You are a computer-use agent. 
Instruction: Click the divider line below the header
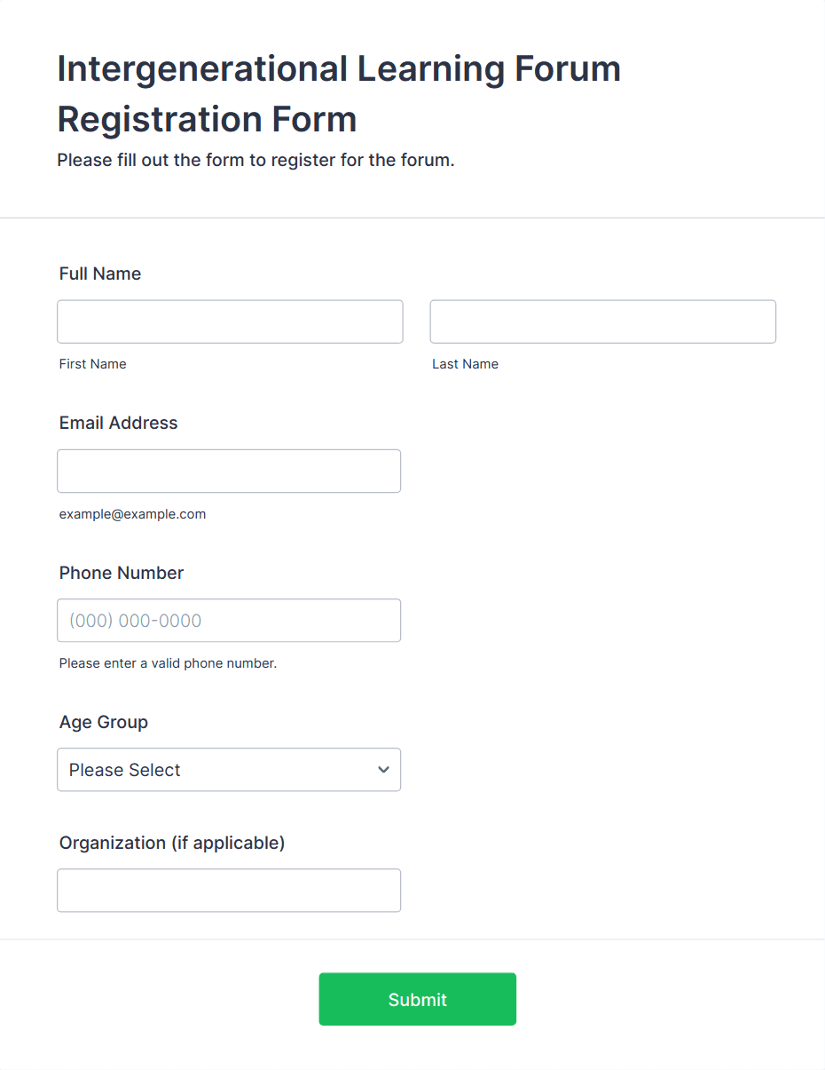[412, 218]
